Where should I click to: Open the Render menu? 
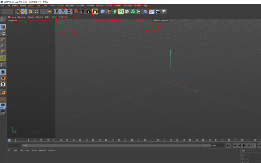tap(117, 6)
